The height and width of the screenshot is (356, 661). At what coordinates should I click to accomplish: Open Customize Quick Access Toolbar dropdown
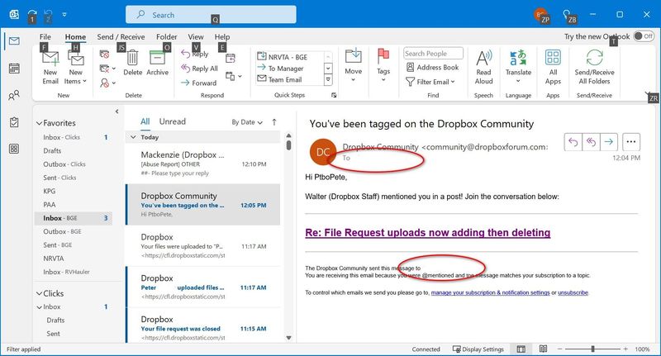click(64, 14)
